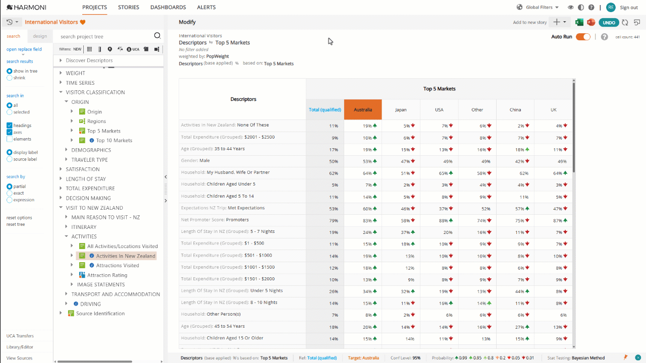This screenshot has width=646, height=363.
Task: Click the UCA filter icon
Action: click(133, 49)
